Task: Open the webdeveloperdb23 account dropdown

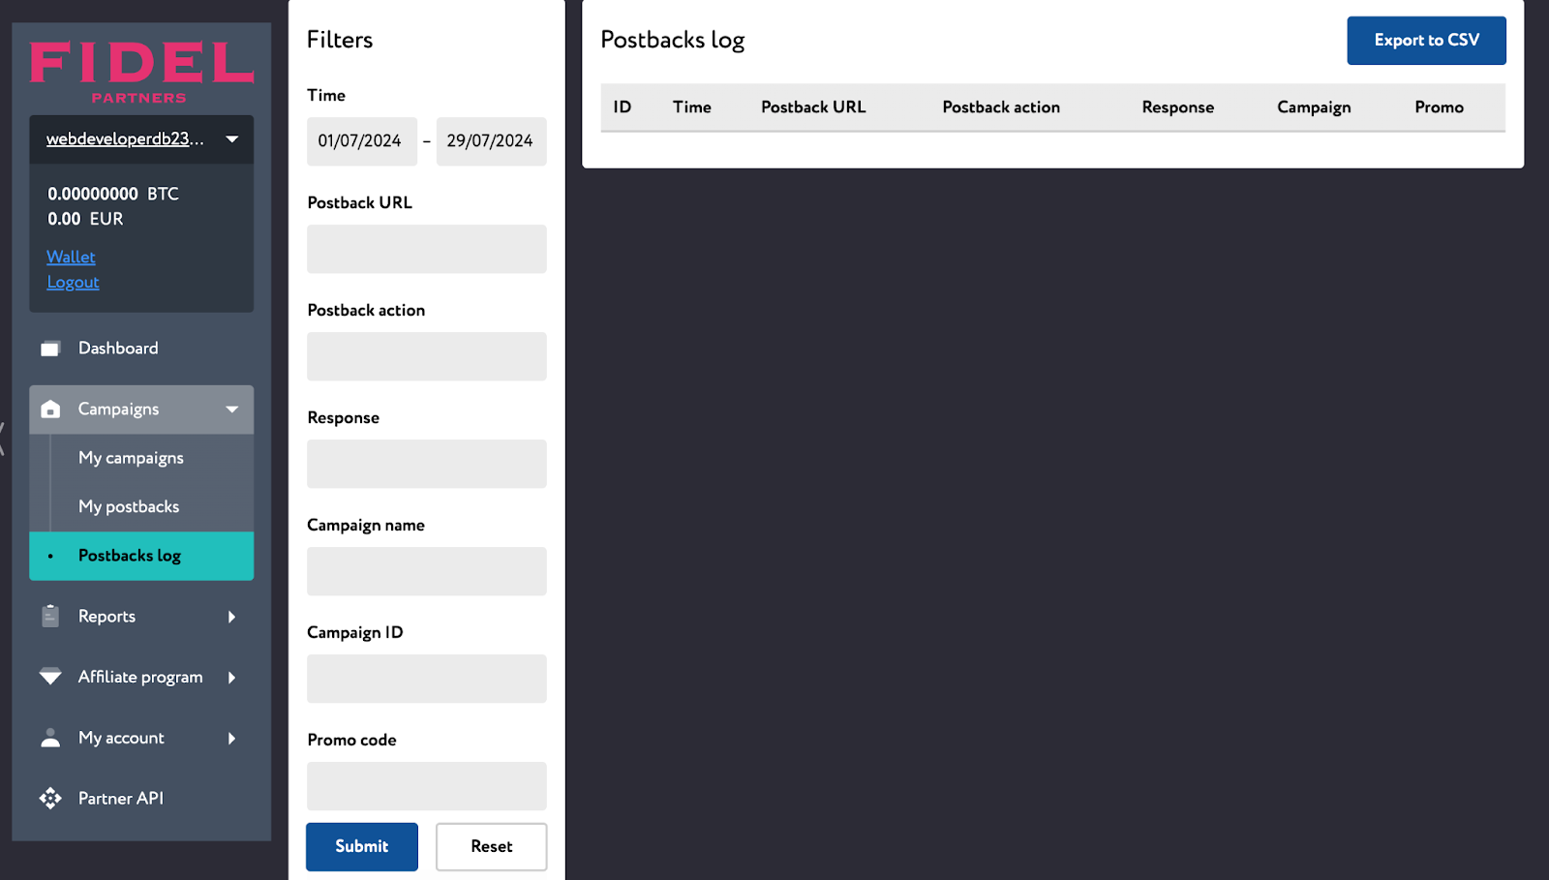Action: coord(141,139)
